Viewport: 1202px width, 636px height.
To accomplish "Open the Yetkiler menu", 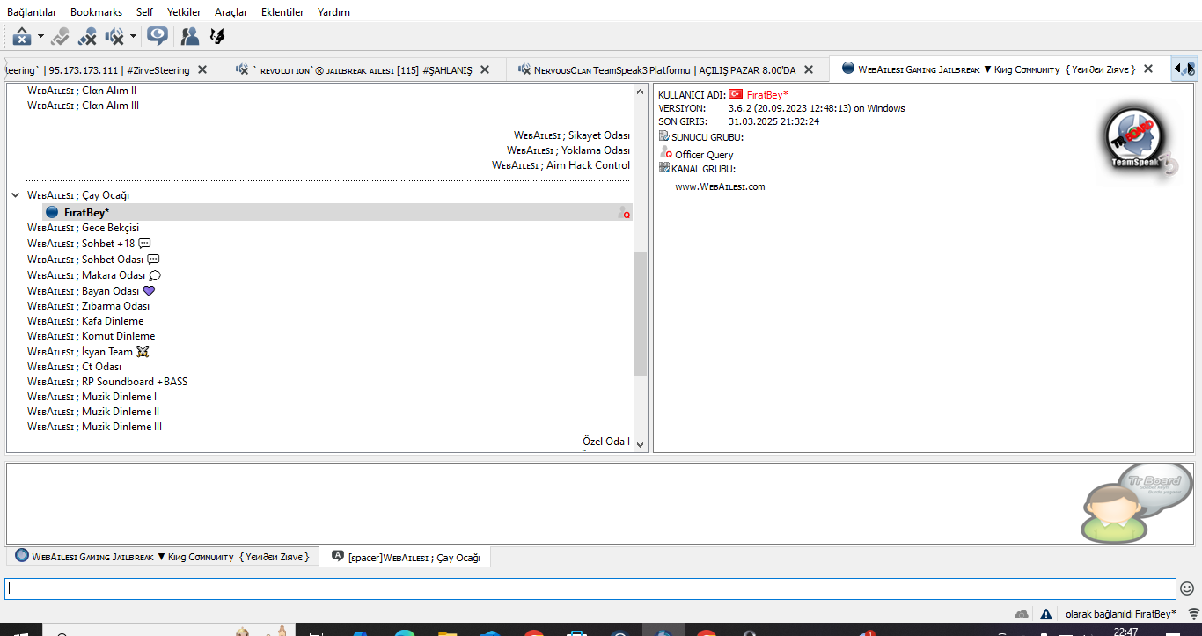I will (x=184, y=12).
